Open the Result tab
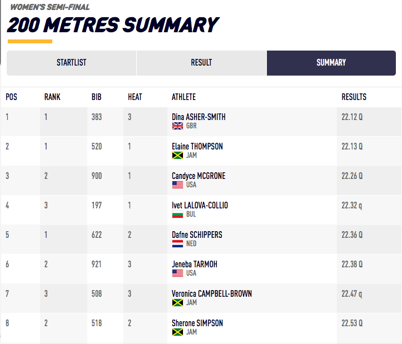 click(201, 63)
